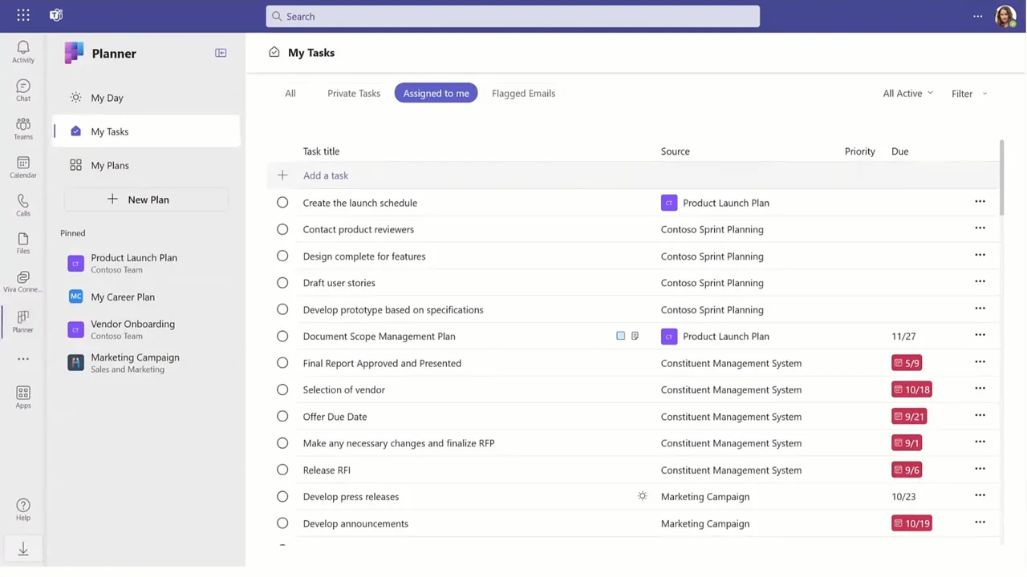Show more apps ellipsis in the left rail
The image size is (1027, 577).
(x=23, y=359)
